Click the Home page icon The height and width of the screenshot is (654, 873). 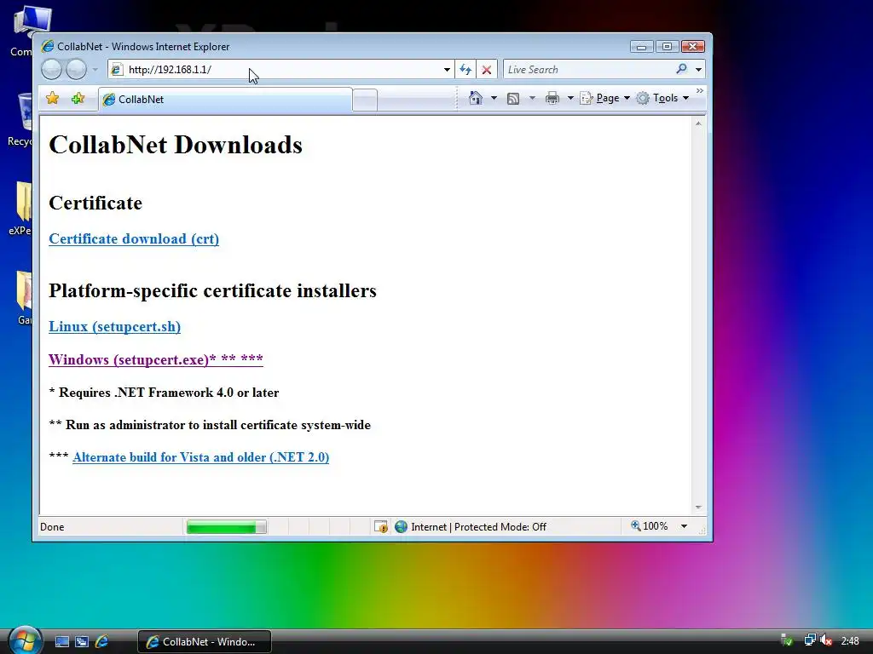tap(476, 98)
